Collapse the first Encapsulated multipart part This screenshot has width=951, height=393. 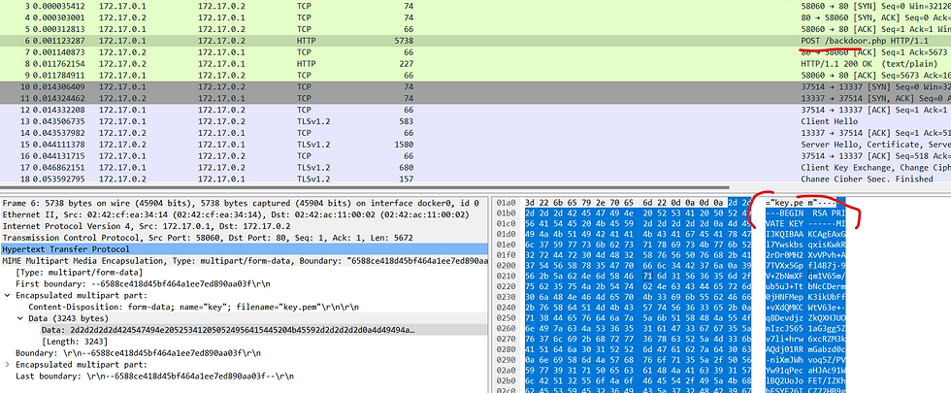7,295
